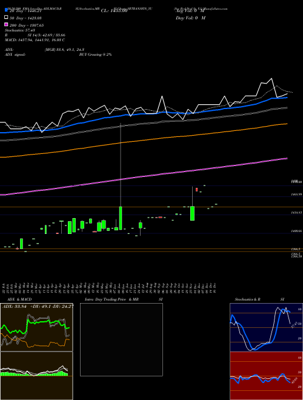Click the ADX: 33.84 +DY: 49.1 -DY: 24.27 header
303x400 pixels.
pos(38,307)
